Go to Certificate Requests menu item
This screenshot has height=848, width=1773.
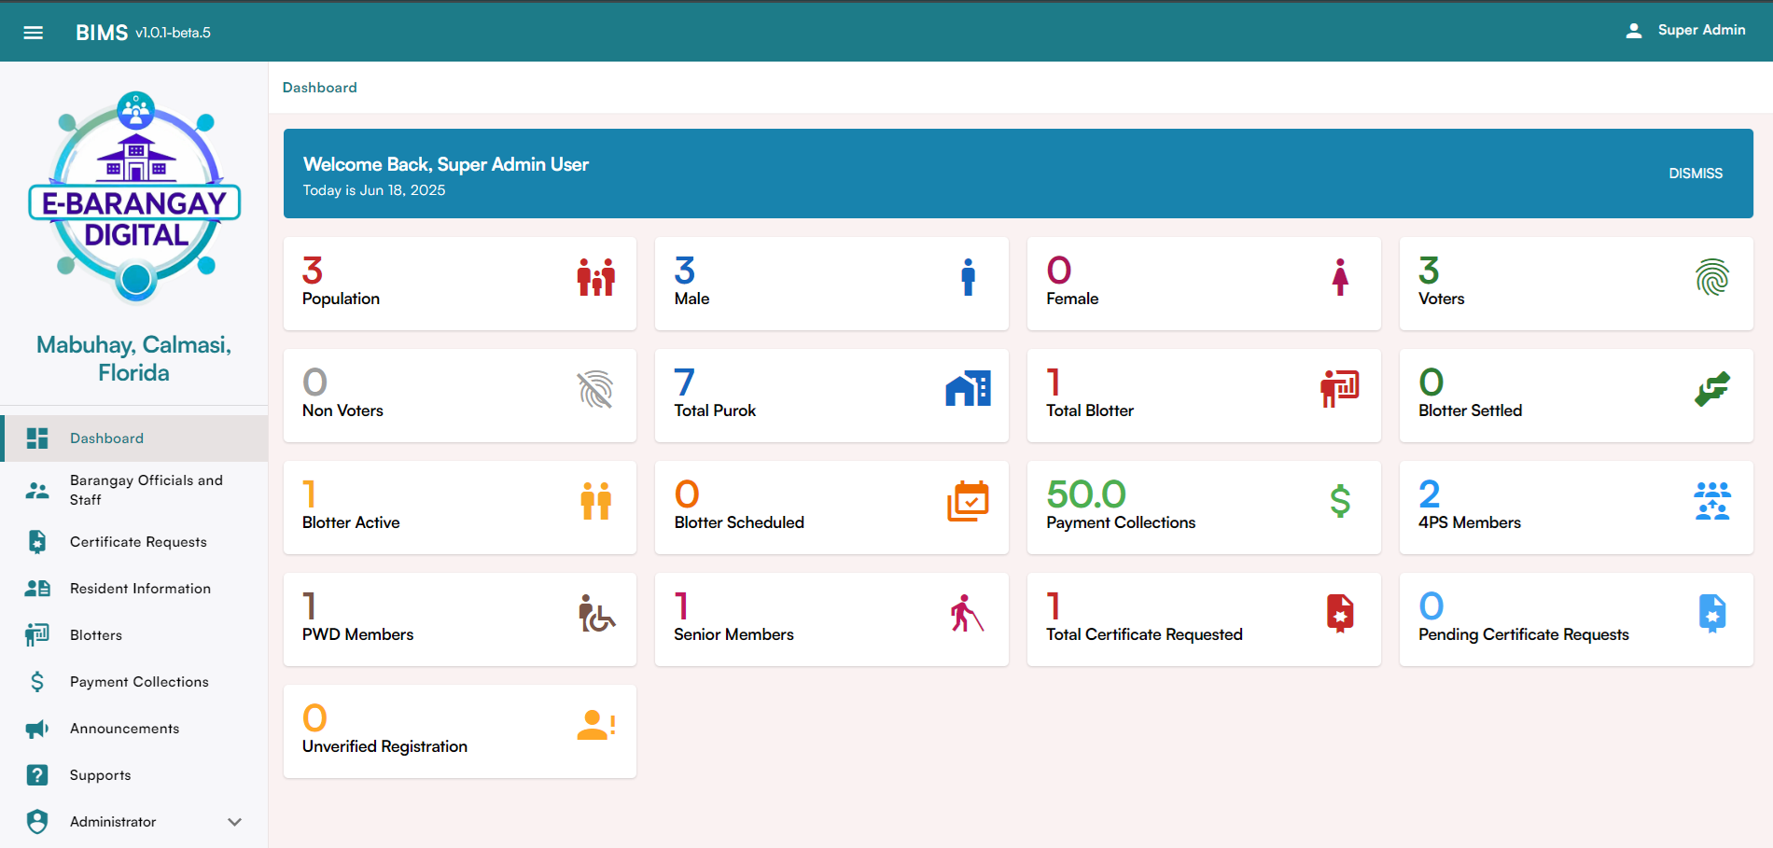pos(135,542)
